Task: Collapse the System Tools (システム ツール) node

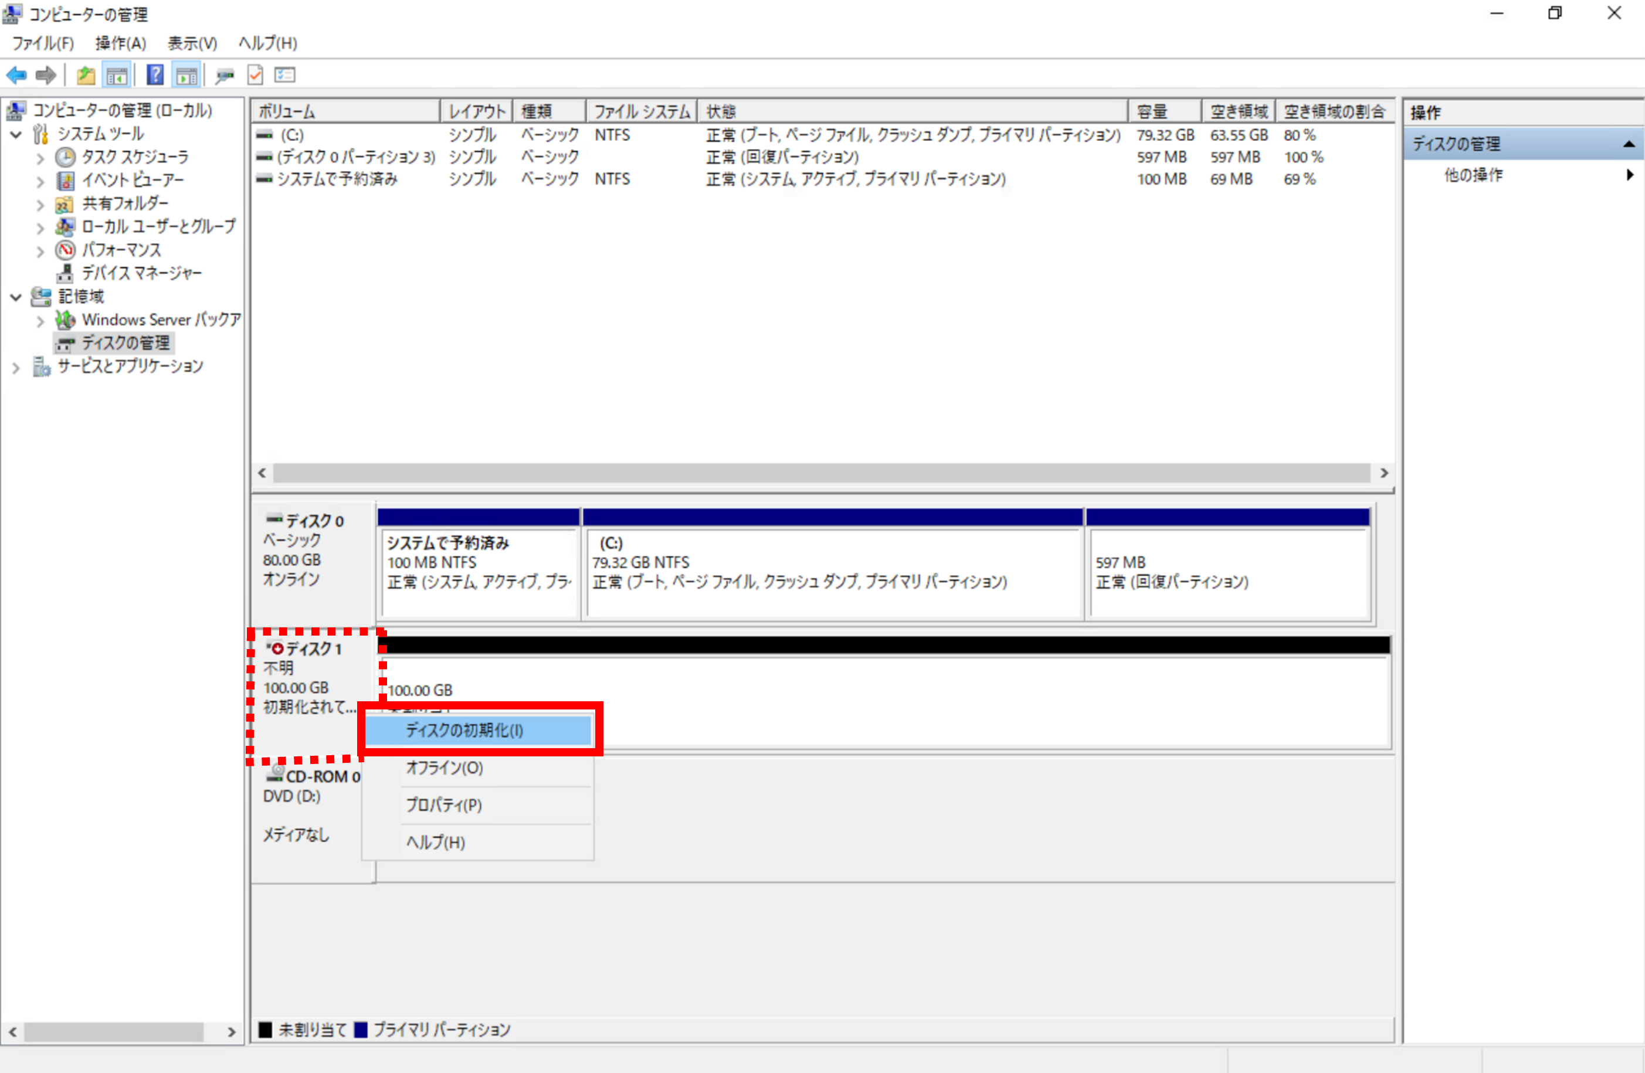Action: pos(16,134)
